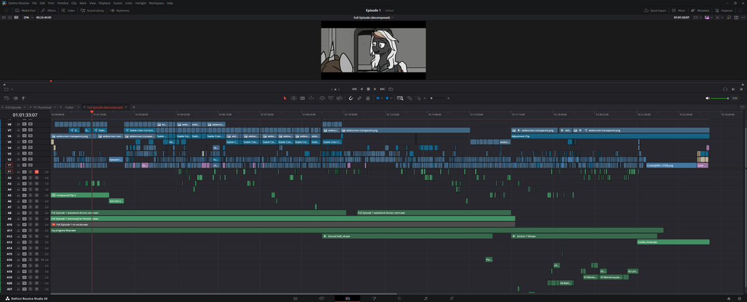Viewport: 747px width, 302px height.
Task: Toggle timeline Snapping magnet icon
Action: click(350, 98)
